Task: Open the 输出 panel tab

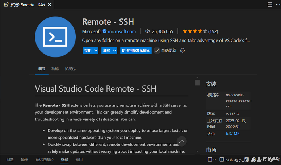Action: point(25,160)
